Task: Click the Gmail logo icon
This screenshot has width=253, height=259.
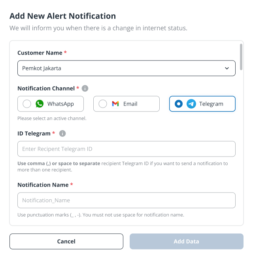Action: (x=115, y=104)
